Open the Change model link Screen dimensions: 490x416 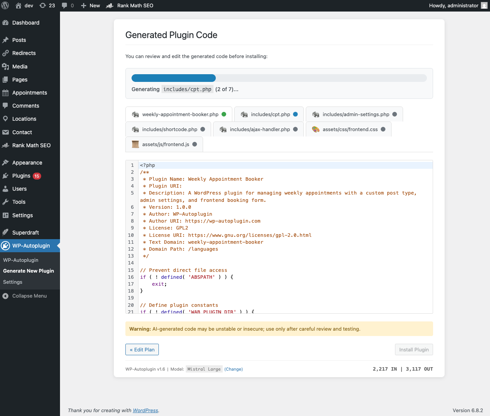[x=233, y=369]
